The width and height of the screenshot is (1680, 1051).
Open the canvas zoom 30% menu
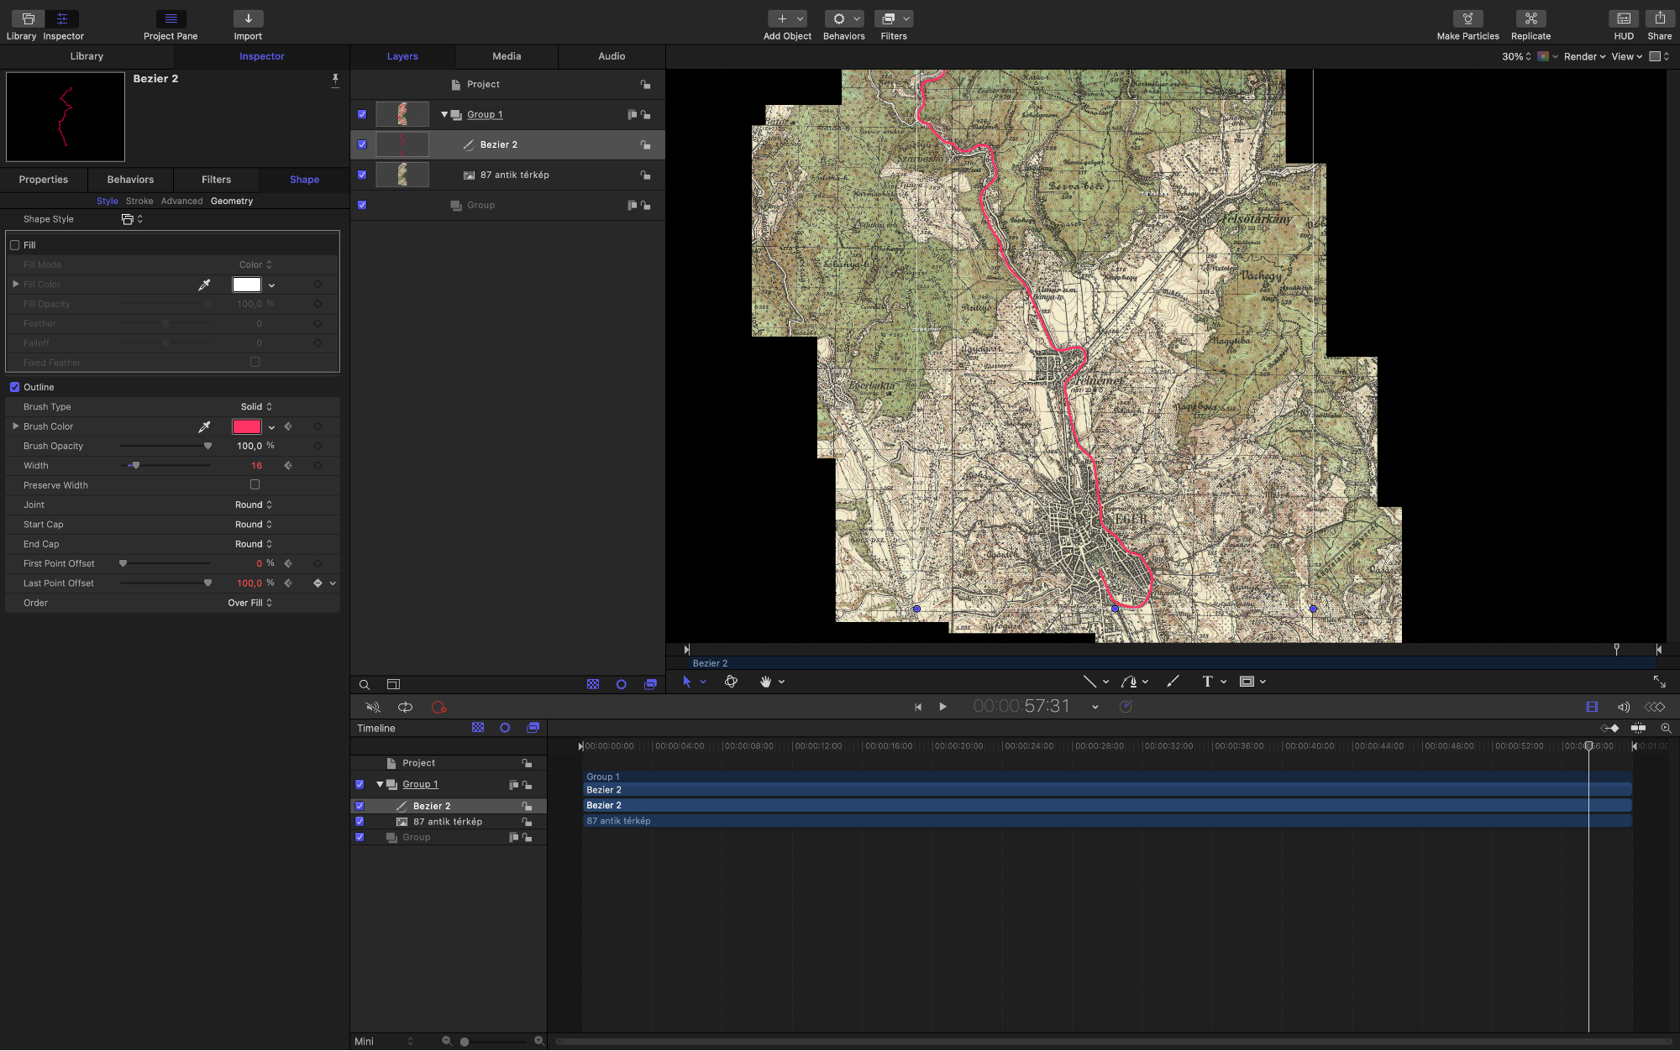[x=1516, y=56]
